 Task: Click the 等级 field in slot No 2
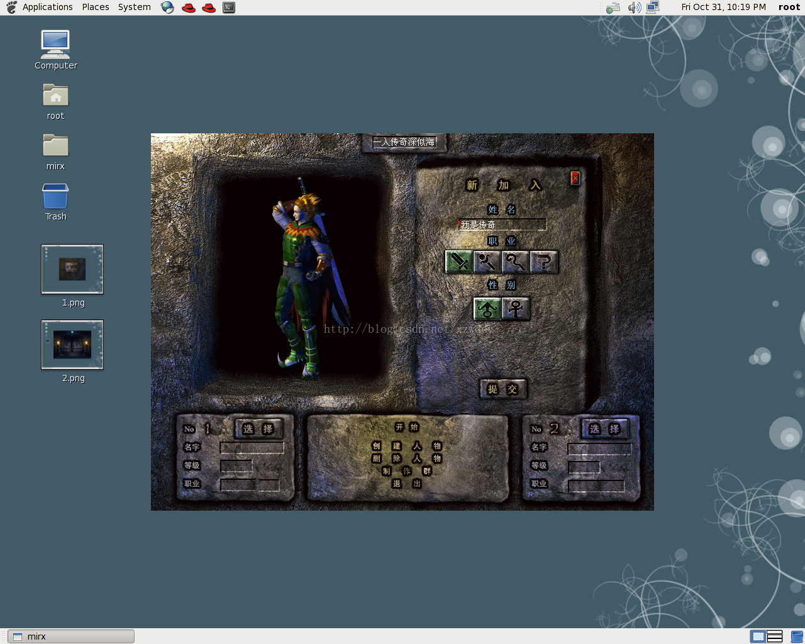[x=584, y=467]
